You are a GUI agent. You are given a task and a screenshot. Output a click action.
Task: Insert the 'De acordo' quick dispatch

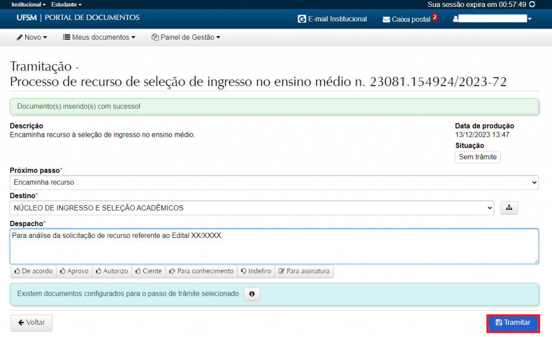point(33,271)
